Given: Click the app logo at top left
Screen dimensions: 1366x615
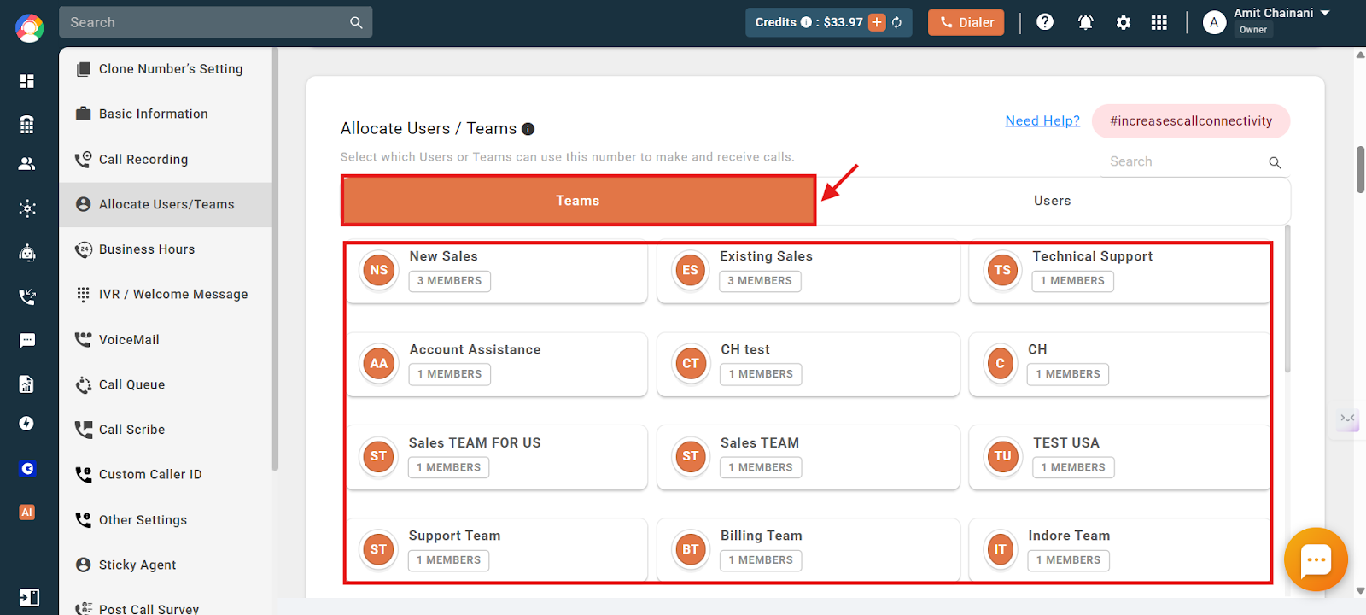Looking at the screenshot, I should [29, 28].
